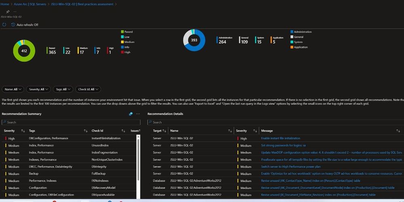This screenshot has width=404, height=202.
Task: Select the FullBackup summary row
Action: (x=69, y=173)
